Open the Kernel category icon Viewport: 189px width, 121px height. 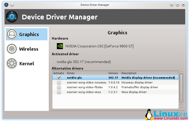click(x=12, y=63)
